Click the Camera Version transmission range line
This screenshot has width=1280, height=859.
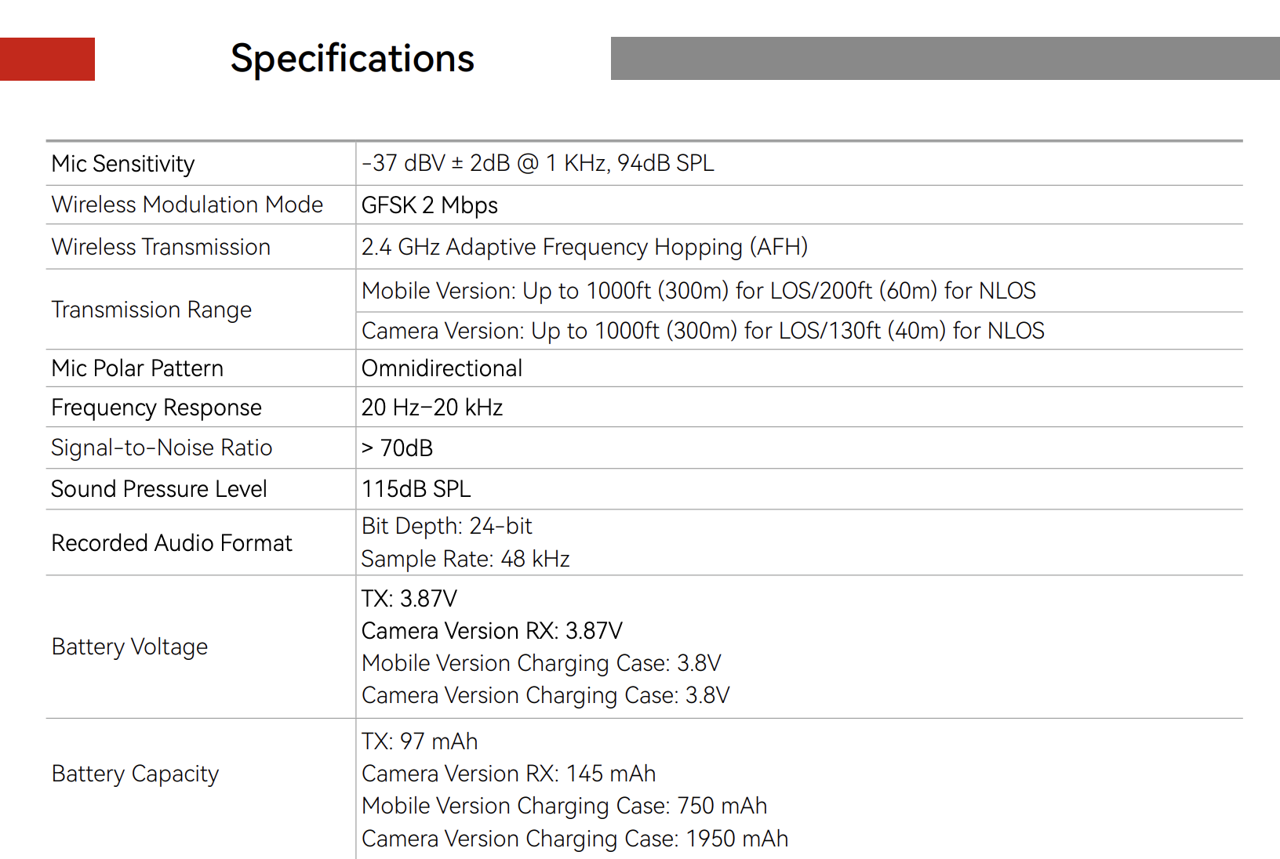[x=703, y=331]
